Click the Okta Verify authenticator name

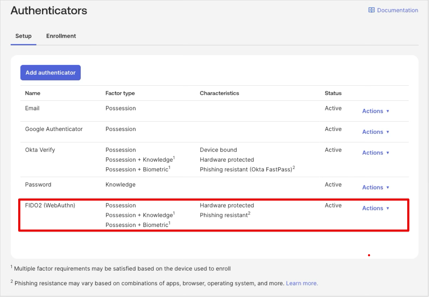[x=40, y=150]
